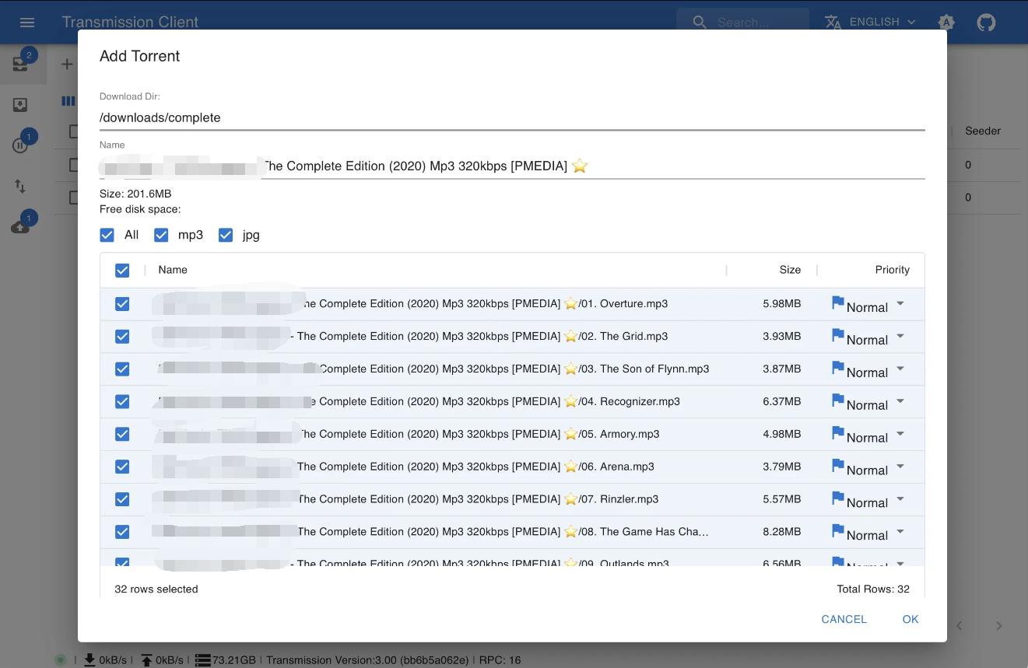Image resolution: width=1028 pixels, height=668 pixels.
Task: Uncheck the All file types checkbox
Action: pyautogui.click(x=107, y=235)
